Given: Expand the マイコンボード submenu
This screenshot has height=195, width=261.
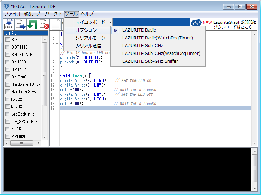Looking at the screenshot, I should (x=88, y=22).
